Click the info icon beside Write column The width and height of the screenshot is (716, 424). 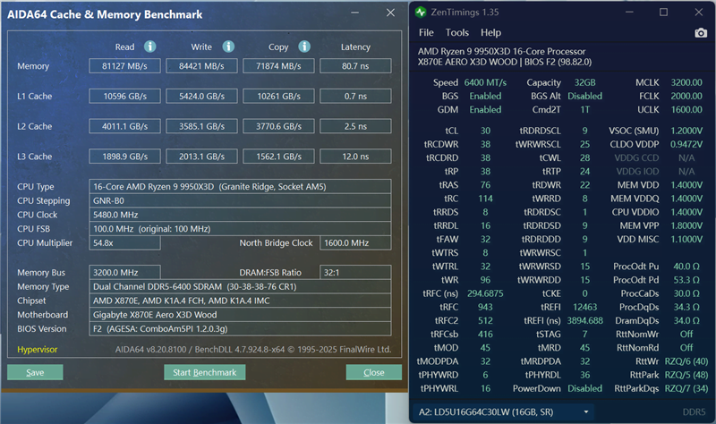pos(228,47)
